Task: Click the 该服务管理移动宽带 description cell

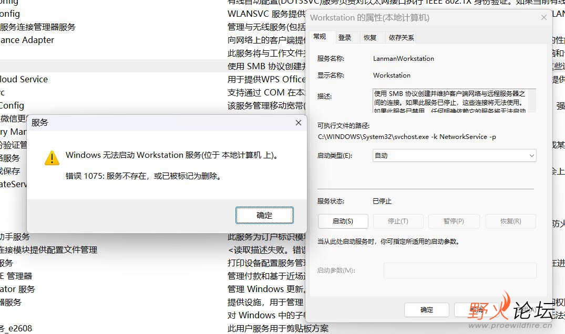Action: [x=266, y=105]
